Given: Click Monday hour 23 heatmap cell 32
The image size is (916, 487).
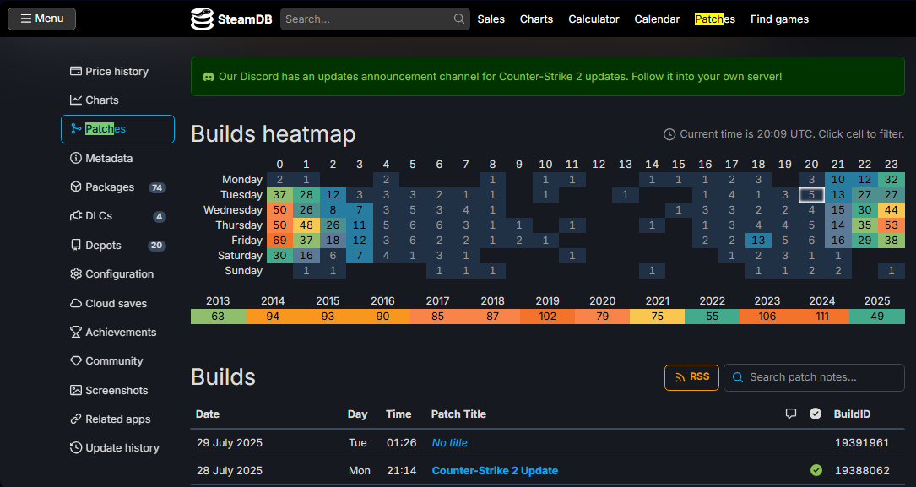Looking at the screenshot, I should coord(891,179).
